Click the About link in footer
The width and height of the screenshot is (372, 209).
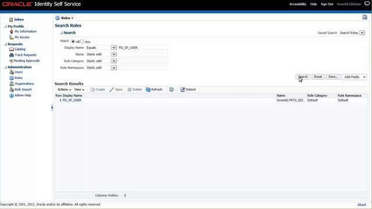[362, 205]
